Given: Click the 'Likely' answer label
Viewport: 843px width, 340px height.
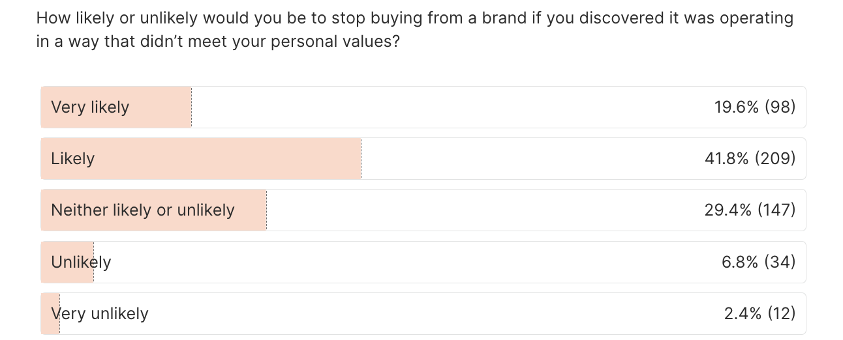Looking at the screenshot, I should 72,158.
